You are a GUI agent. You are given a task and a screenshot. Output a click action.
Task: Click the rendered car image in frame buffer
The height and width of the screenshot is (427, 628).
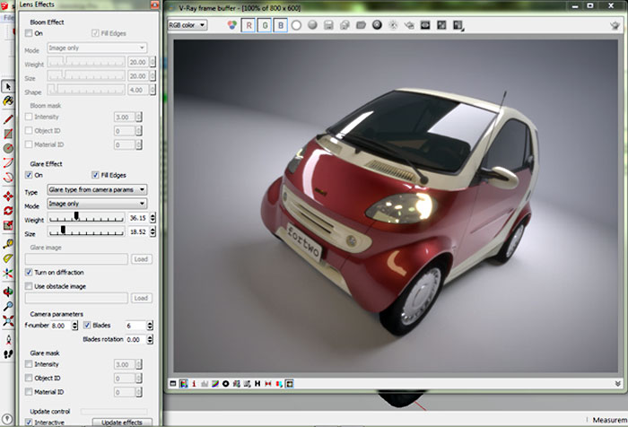click(x=396, y=206)
